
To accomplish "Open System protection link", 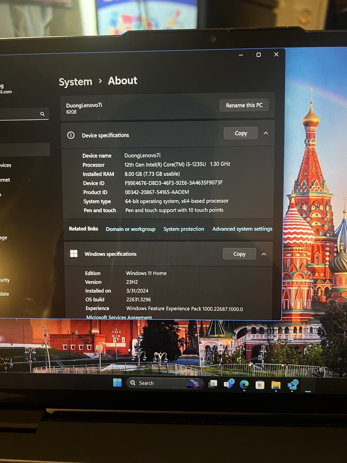I will click(x=184, y=229).
